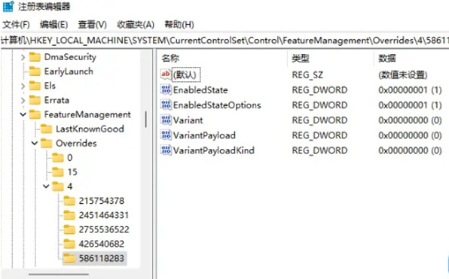Select the Variant DWORD value icon
Screen dimensions: 449x279
click(166, 120)
